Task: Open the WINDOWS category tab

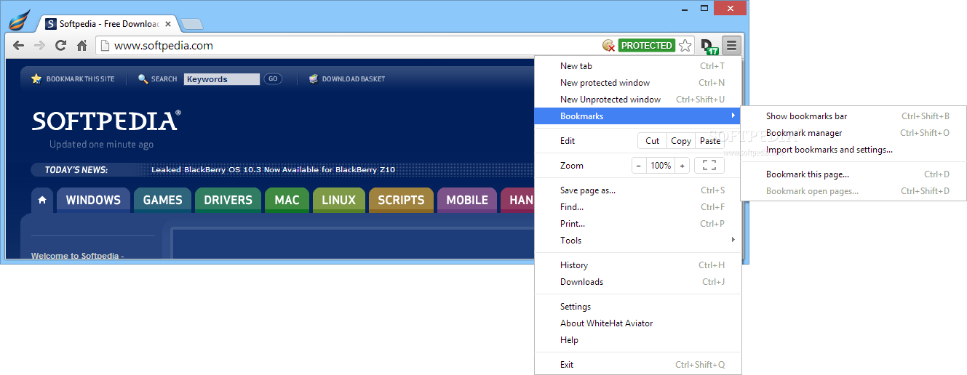Action: (93, 200)
